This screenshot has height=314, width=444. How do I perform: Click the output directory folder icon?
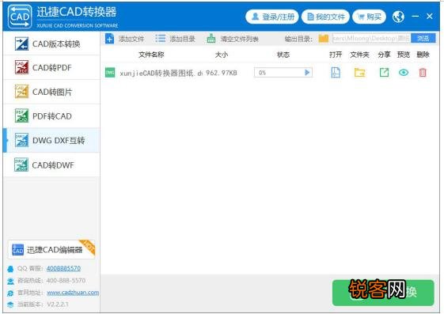point(324,39)
